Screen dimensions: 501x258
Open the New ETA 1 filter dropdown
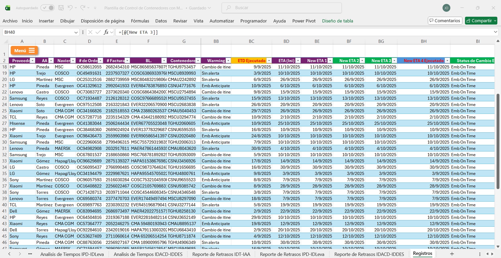click(x=330, y=61)
